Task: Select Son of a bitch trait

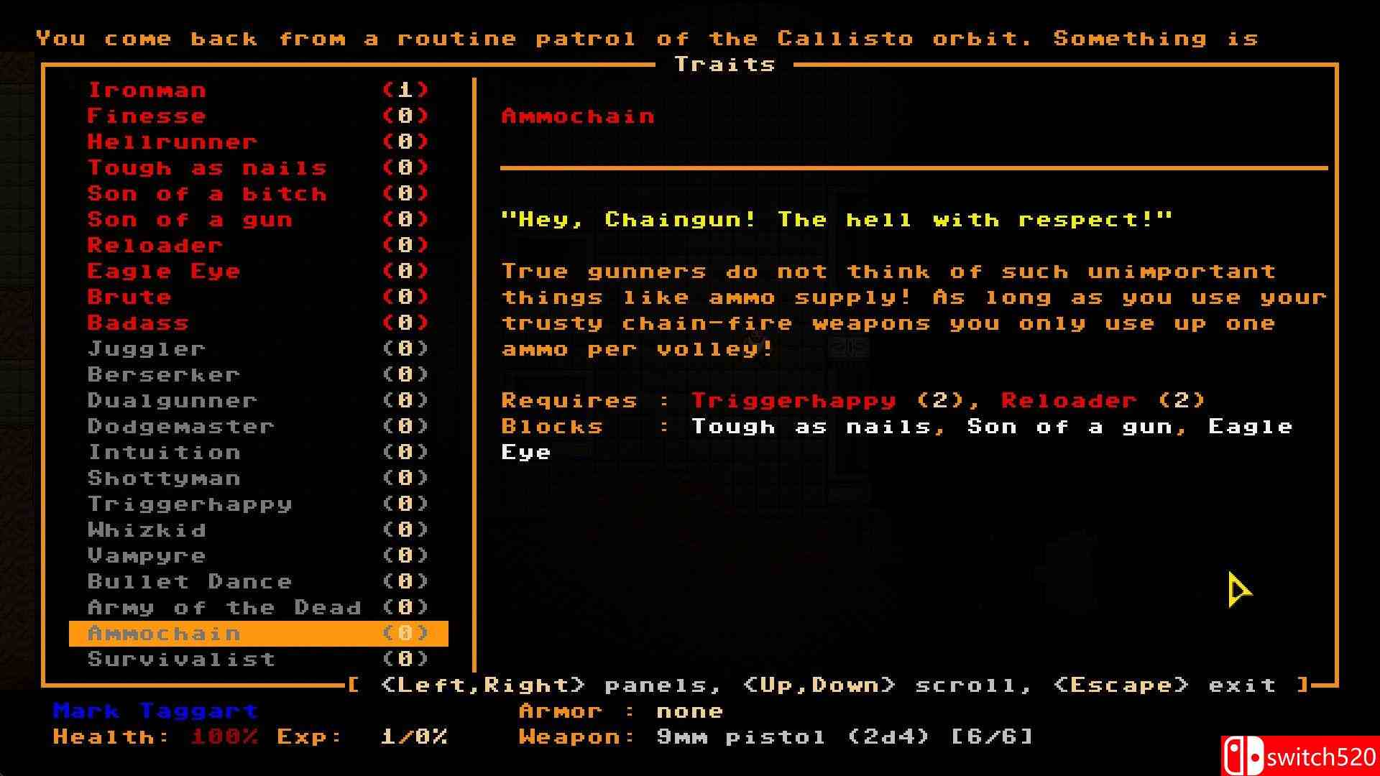Action: 207,194
